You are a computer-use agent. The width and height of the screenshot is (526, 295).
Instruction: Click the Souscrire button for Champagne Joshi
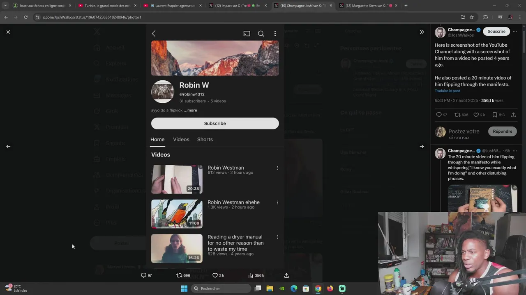pyautogui.click(x=496, y=31)
